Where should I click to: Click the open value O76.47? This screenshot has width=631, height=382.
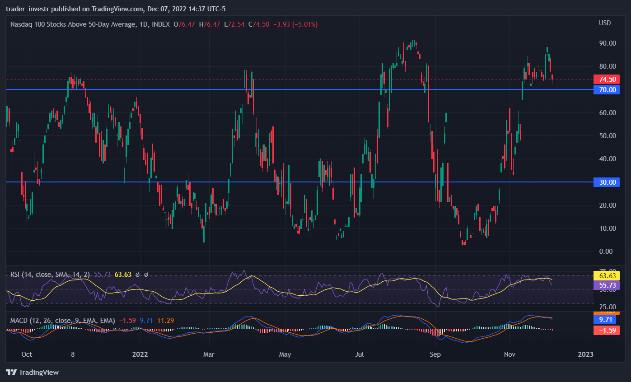tap(184, 24)
